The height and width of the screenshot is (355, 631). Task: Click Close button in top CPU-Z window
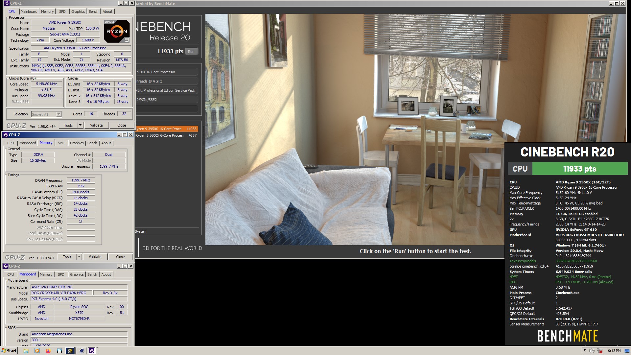[122, 125]
